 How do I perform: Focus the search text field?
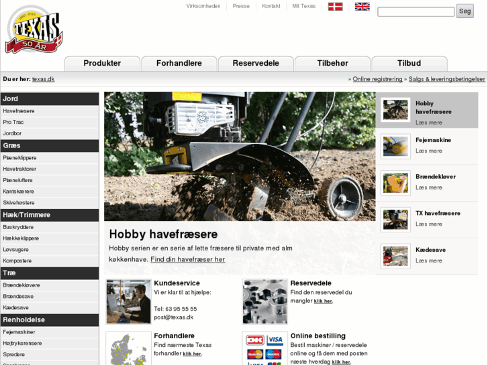(x=416, y=12)
